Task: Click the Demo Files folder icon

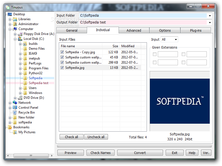Action: (x=25, y=49)
